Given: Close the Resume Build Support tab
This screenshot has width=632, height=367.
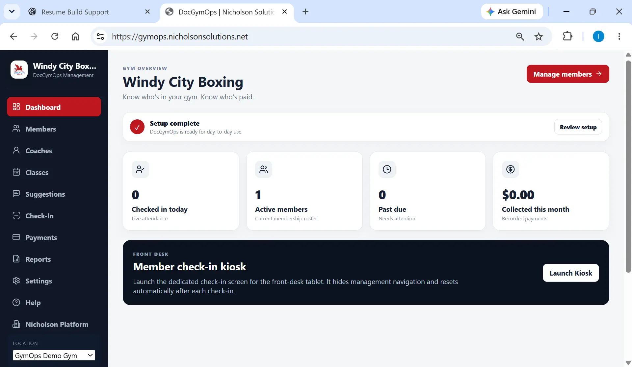Looking at the screenshot, I should (147, 12).
